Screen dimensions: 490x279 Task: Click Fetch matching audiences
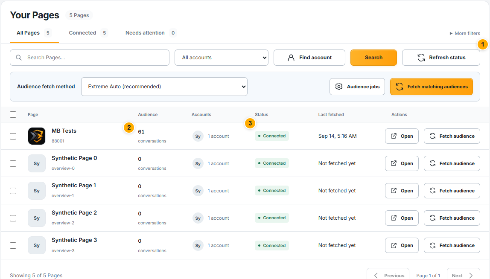pos(431,87)
